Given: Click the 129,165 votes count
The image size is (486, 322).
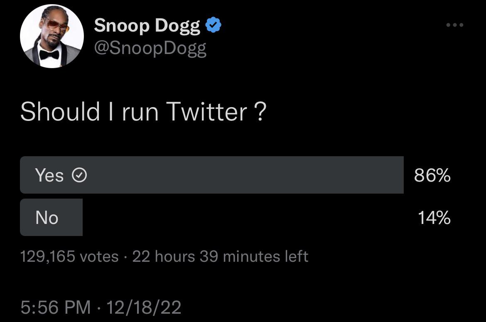Looking at the screenshot, I should pos(69,257).
